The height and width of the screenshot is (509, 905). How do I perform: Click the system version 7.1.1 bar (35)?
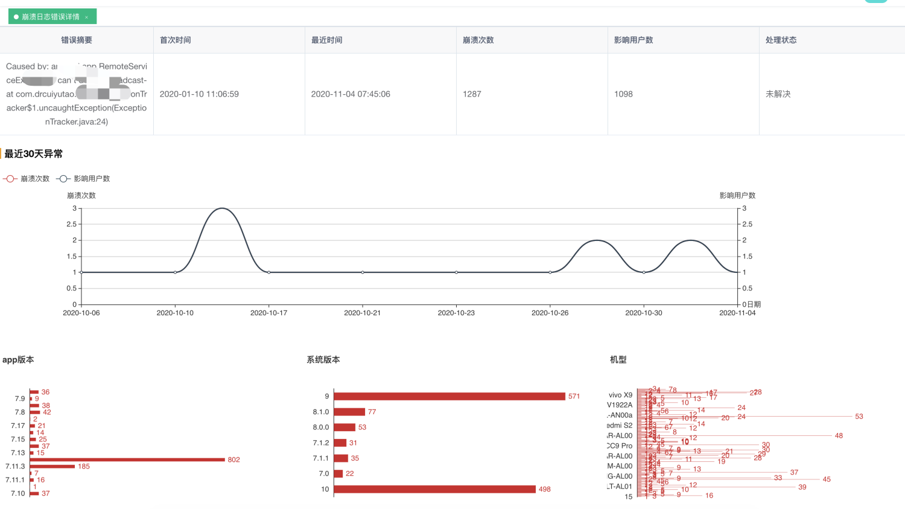pyautogui.click(x=341, y=458)
